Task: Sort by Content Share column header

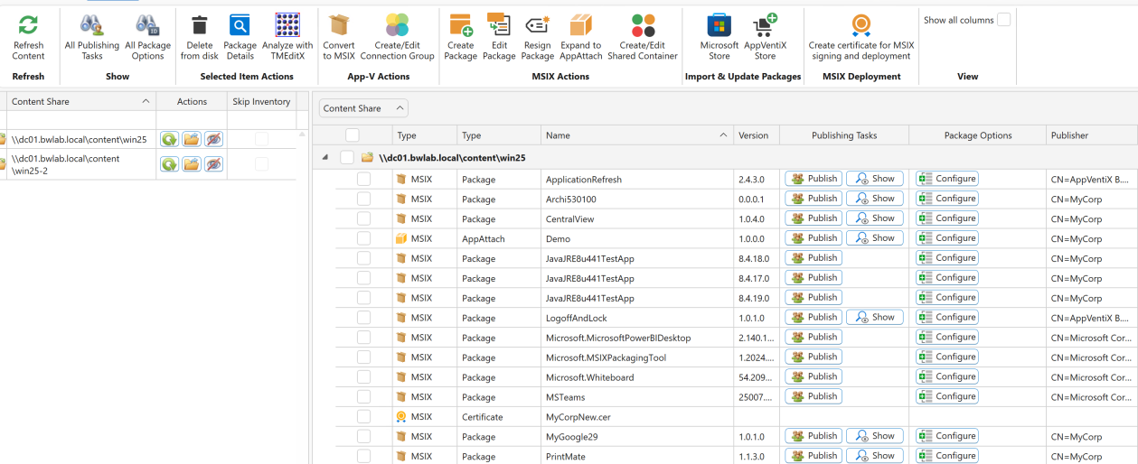Action: 80,102
